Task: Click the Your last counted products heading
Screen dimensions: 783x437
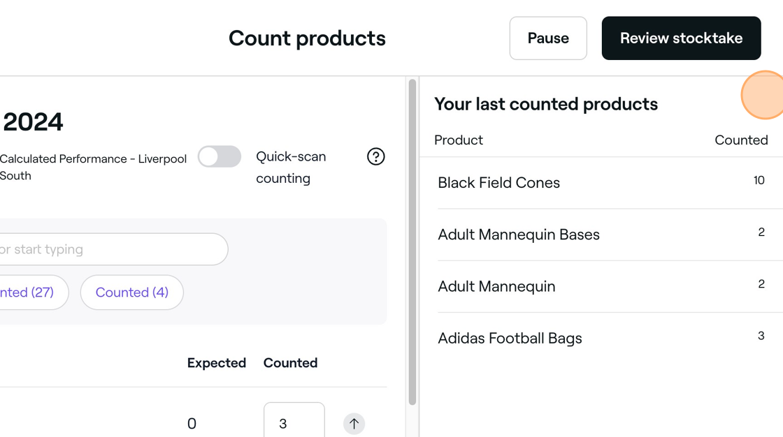Action: coord(546,104)
